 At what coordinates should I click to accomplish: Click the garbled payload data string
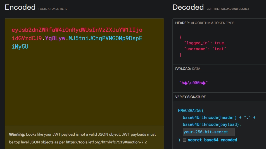(194, 83)
